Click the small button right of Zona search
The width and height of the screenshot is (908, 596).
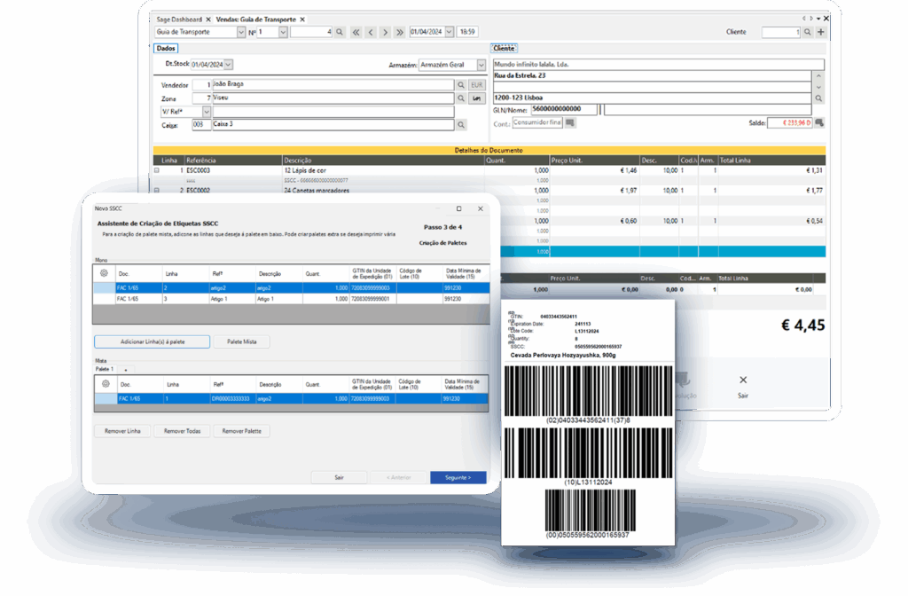pos(476,98)
